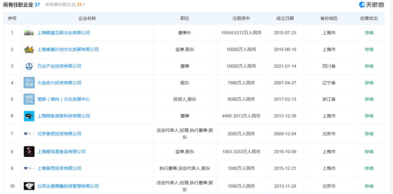The width and height of the screenshot is (393, 194).
Task: Click 存续 status for 北京达德厚鑫
Action: click(x=369, y=186)
